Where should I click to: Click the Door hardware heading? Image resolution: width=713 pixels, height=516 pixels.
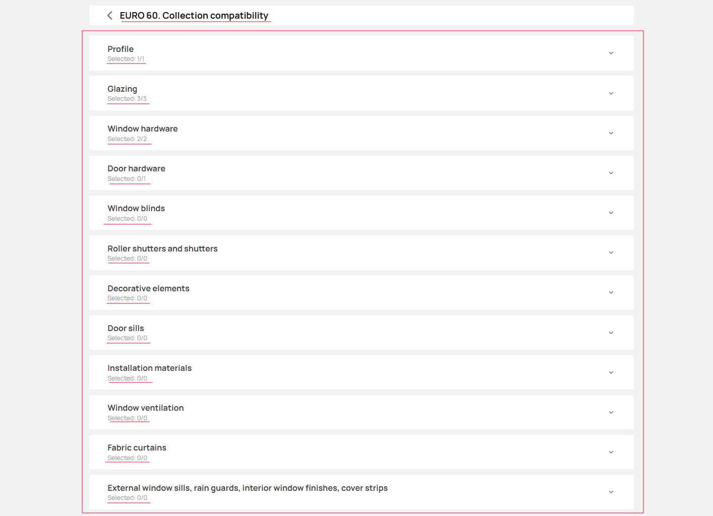(x=136, y=168)
